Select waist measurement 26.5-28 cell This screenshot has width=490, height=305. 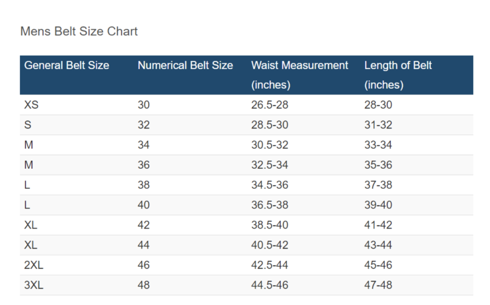270,105
